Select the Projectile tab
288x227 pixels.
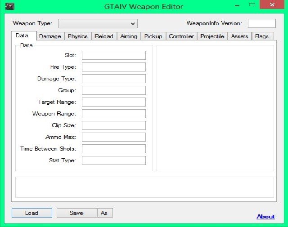click(x=212, y=36)
